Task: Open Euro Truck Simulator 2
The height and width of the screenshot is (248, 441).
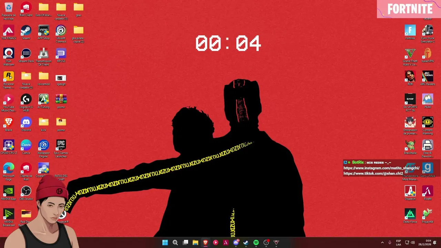Action: pyautogui.click(x=428, y=34)
